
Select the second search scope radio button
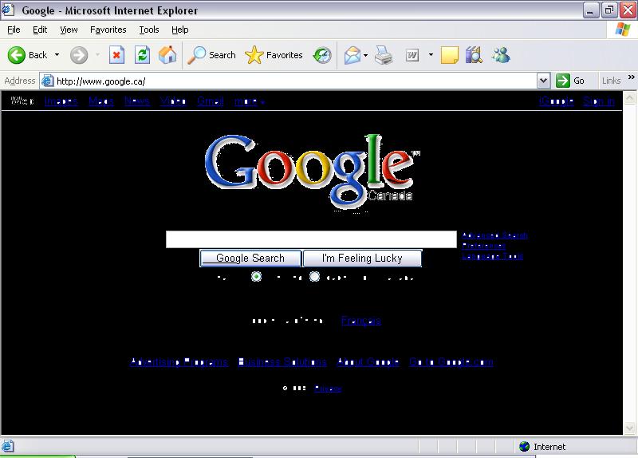click(314, 277)
